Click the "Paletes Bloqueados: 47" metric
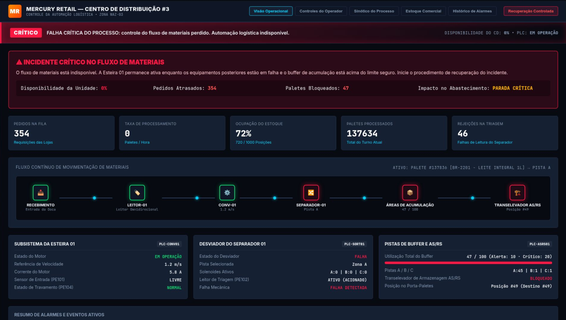Viewport: 566px width, 320px height. click(317, 88)
